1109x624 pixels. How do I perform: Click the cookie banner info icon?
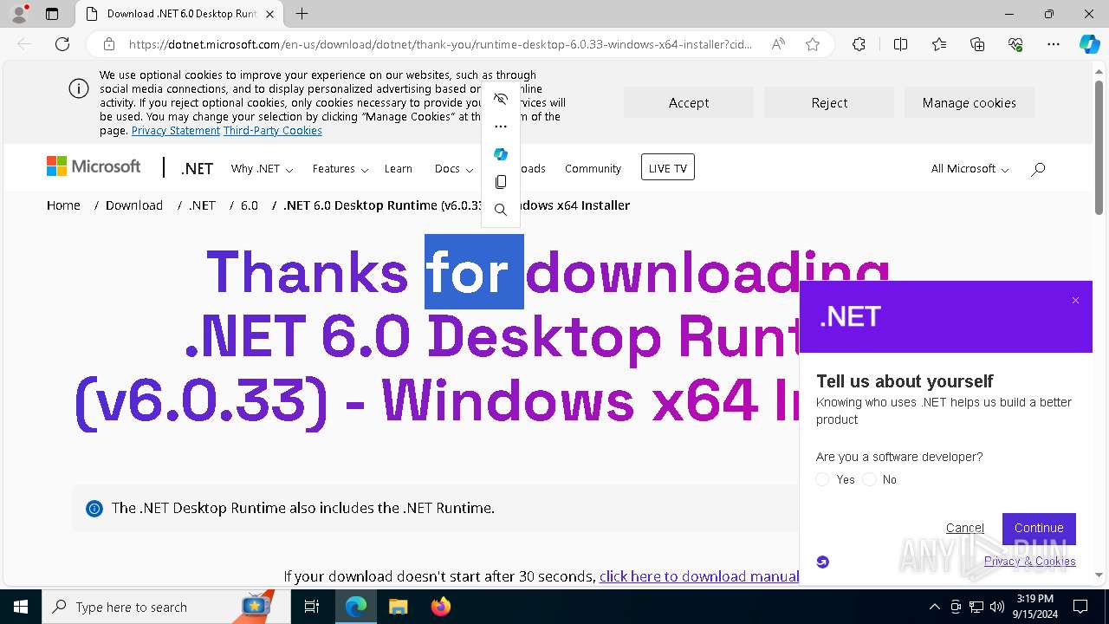click(79, 88)
